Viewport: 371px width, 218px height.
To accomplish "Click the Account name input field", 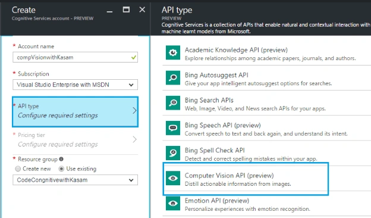I will (x=76, y=57).
